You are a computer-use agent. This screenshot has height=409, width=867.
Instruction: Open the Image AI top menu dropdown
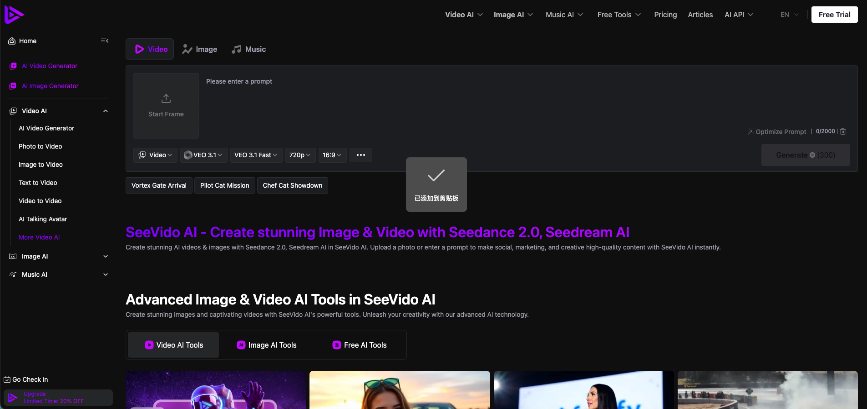pos(513,15)
